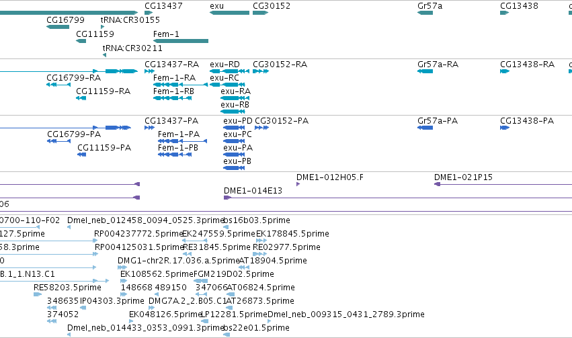Select the AT26873.5prime EST label
Viewport: 572px width, 338px height.
pos(260,301)
